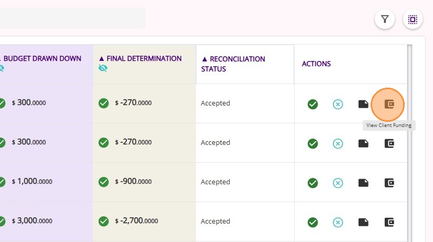The width and height of the screenshot is (433, 242).
Task: Toggle eye visibility icon under Final Determination
Action: click(x=102, y=68)
